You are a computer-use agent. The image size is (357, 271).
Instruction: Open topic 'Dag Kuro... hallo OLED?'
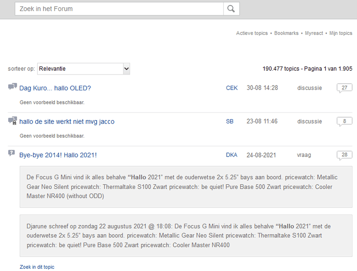click(55, 88)
